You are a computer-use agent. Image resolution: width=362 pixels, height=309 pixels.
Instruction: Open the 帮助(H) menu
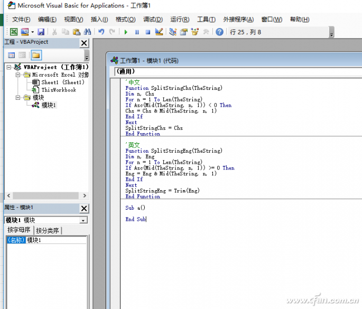click(x=300, y=20)
